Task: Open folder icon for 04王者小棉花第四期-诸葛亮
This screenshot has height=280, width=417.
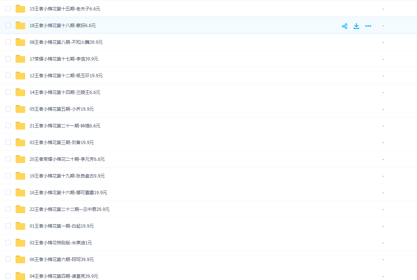Action: 20,276
